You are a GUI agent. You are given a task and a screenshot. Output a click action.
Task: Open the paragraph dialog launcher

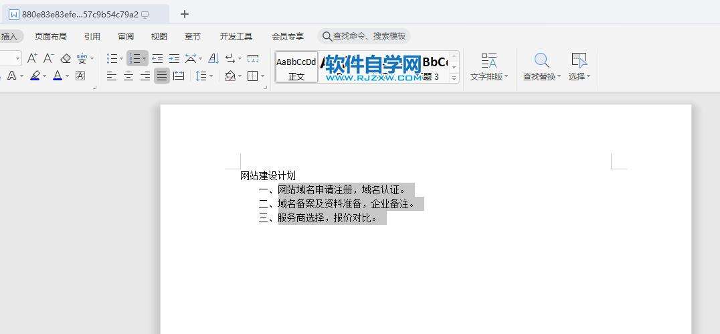coord(266,87)
